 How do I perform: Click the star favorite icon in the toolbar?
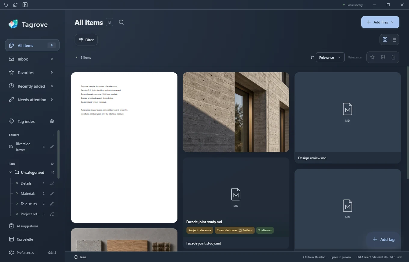[372, 57]
